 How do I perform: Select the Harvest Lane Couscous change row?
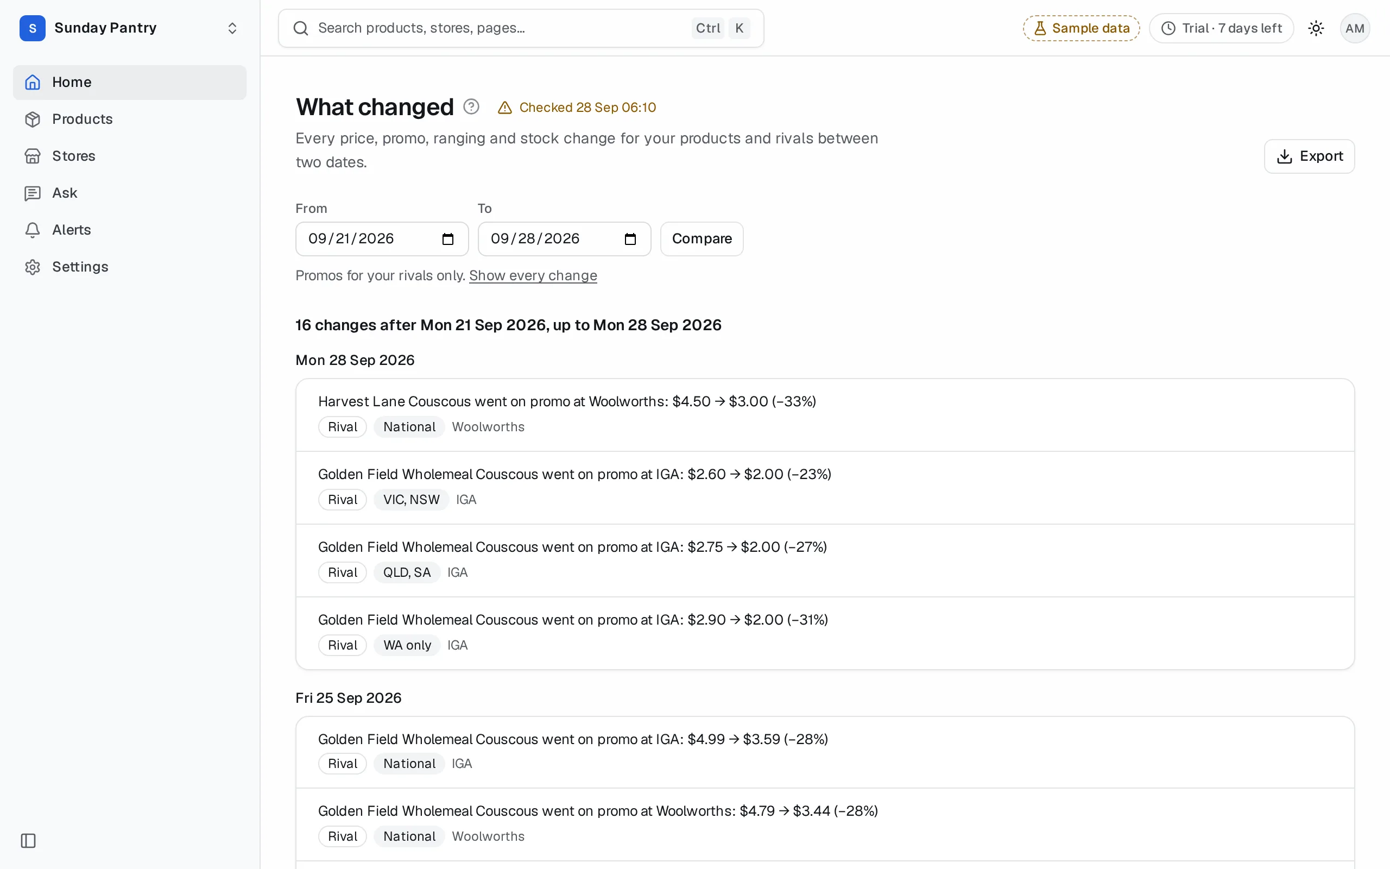pos(825,415)
